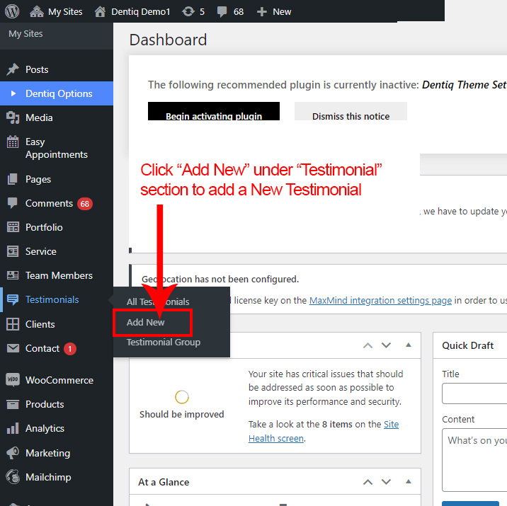Dismiss this notice button
The height and width of the screenshot is (506, 507).
351,115
